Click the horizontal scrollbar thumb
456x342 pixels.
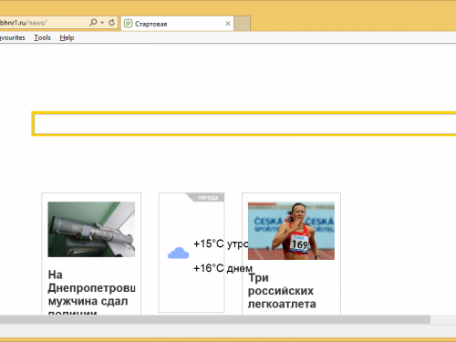(215, 319)
